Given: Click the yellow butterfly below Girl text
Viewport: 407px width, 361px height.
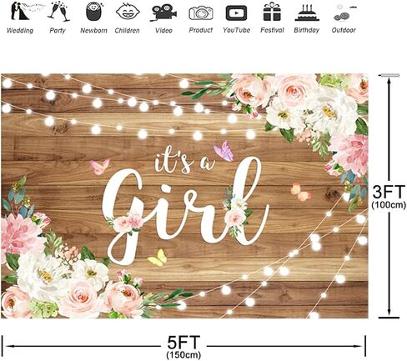Looking at the screenshot, I should pos(158,258).
